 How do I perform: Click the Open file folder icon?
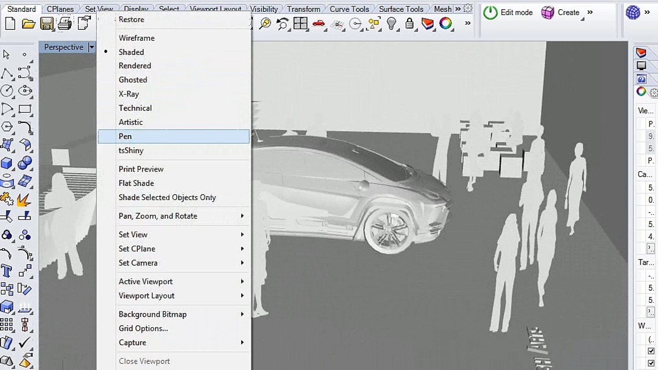pyautogui.click(x=28, y=24)
